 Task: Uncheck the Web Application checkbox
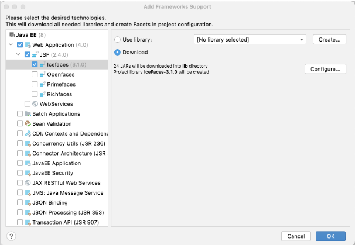pos(20,45)
